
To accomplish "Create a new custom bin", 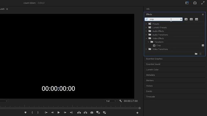I will 196,54.
